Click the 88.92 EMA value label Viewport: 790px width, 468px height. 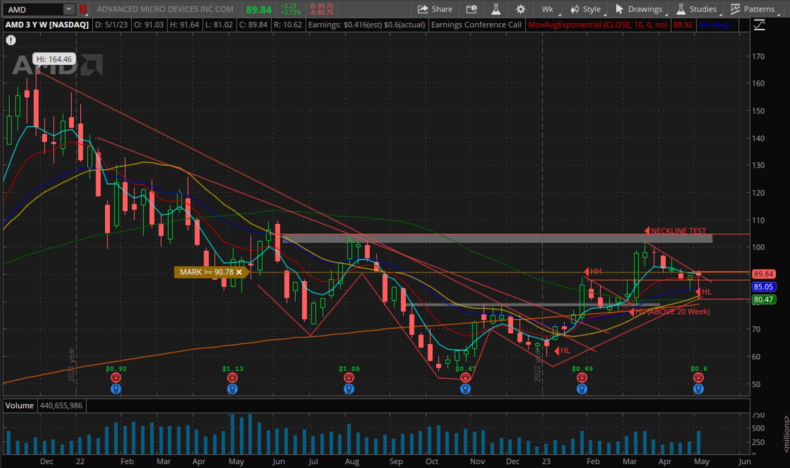pyautogui.click(x=684, y=24)
